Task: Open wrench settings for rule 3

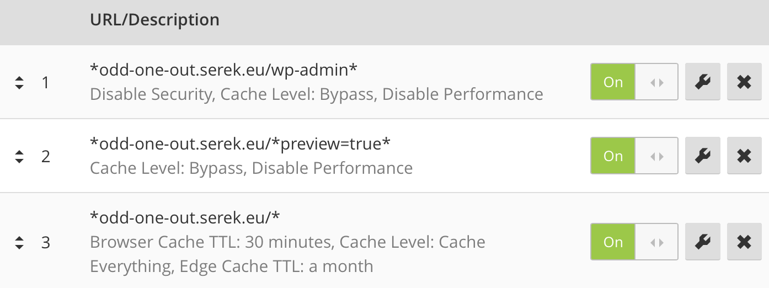Action: pos(702,242)
